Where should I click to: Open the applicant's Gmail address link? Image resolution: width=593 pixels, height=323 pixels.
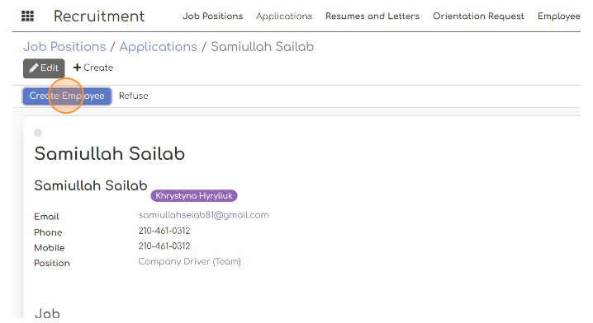[203, 215]
